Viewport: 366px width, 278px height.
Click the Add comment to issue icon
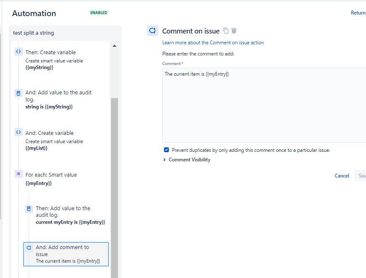(29, 248)
